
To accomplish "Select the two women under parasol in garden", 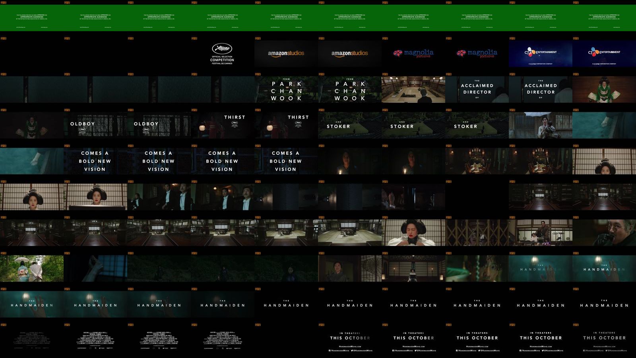I will (31, 268).
